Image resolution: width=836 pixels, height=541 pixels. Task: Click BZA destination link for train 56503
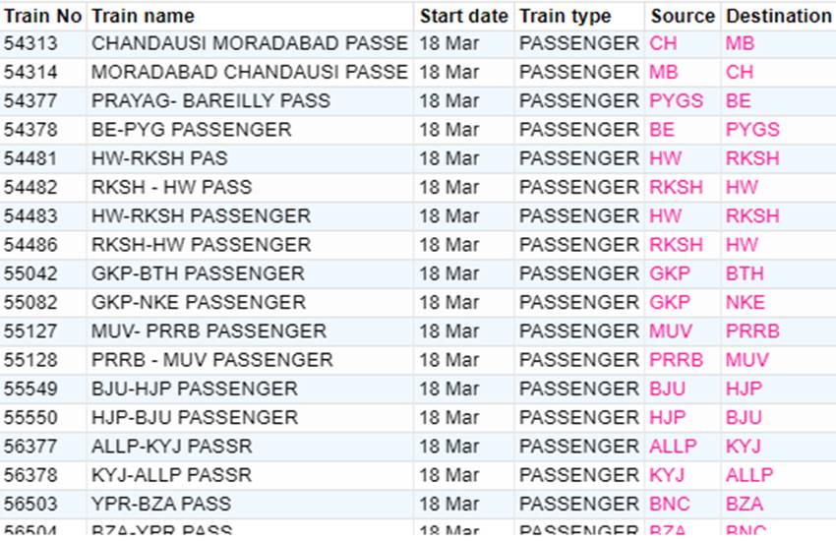pyautogui.click(x=745, y=504)
